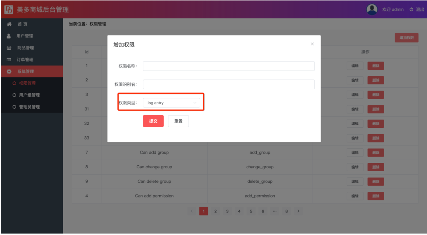Focus the 权限识别名 input field
Screen dimensions: 427x235
pyautogui.click(x=229, y=84)
